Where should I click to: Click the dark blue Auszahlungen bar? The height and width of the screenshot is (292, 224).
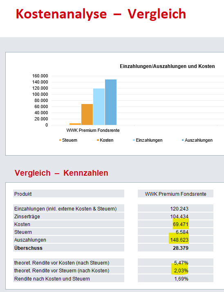[x=111, y=102]
